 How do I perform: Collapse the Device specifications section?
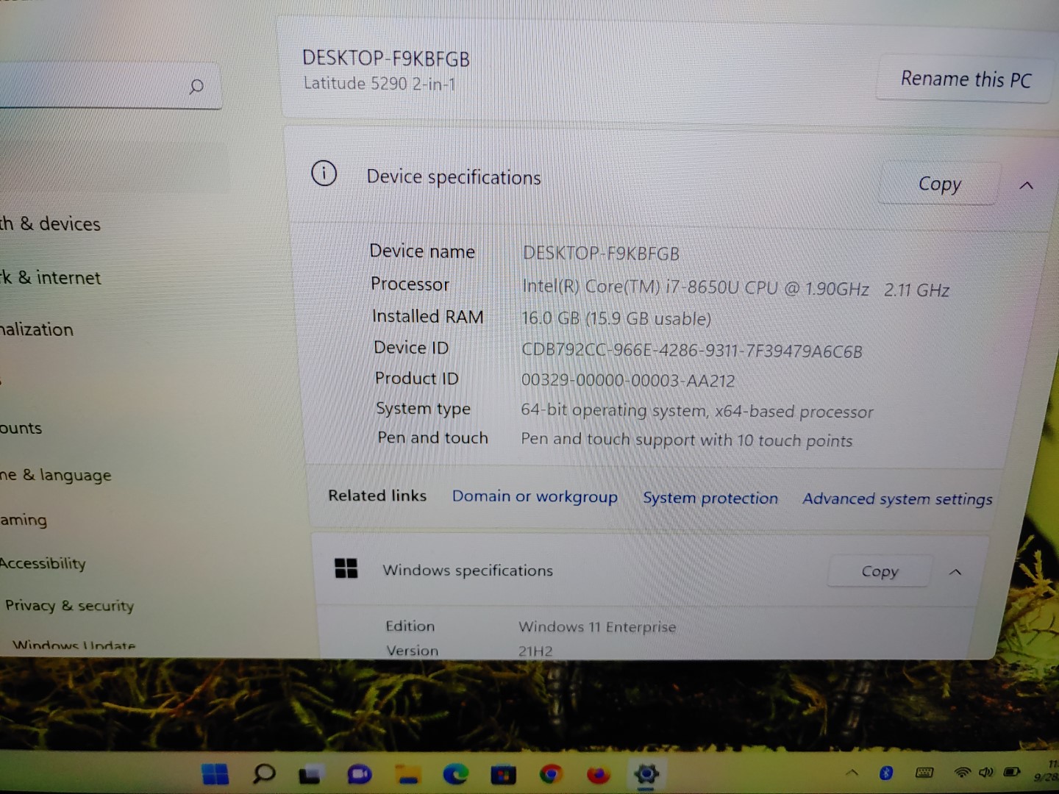(x=1027, y=185)
